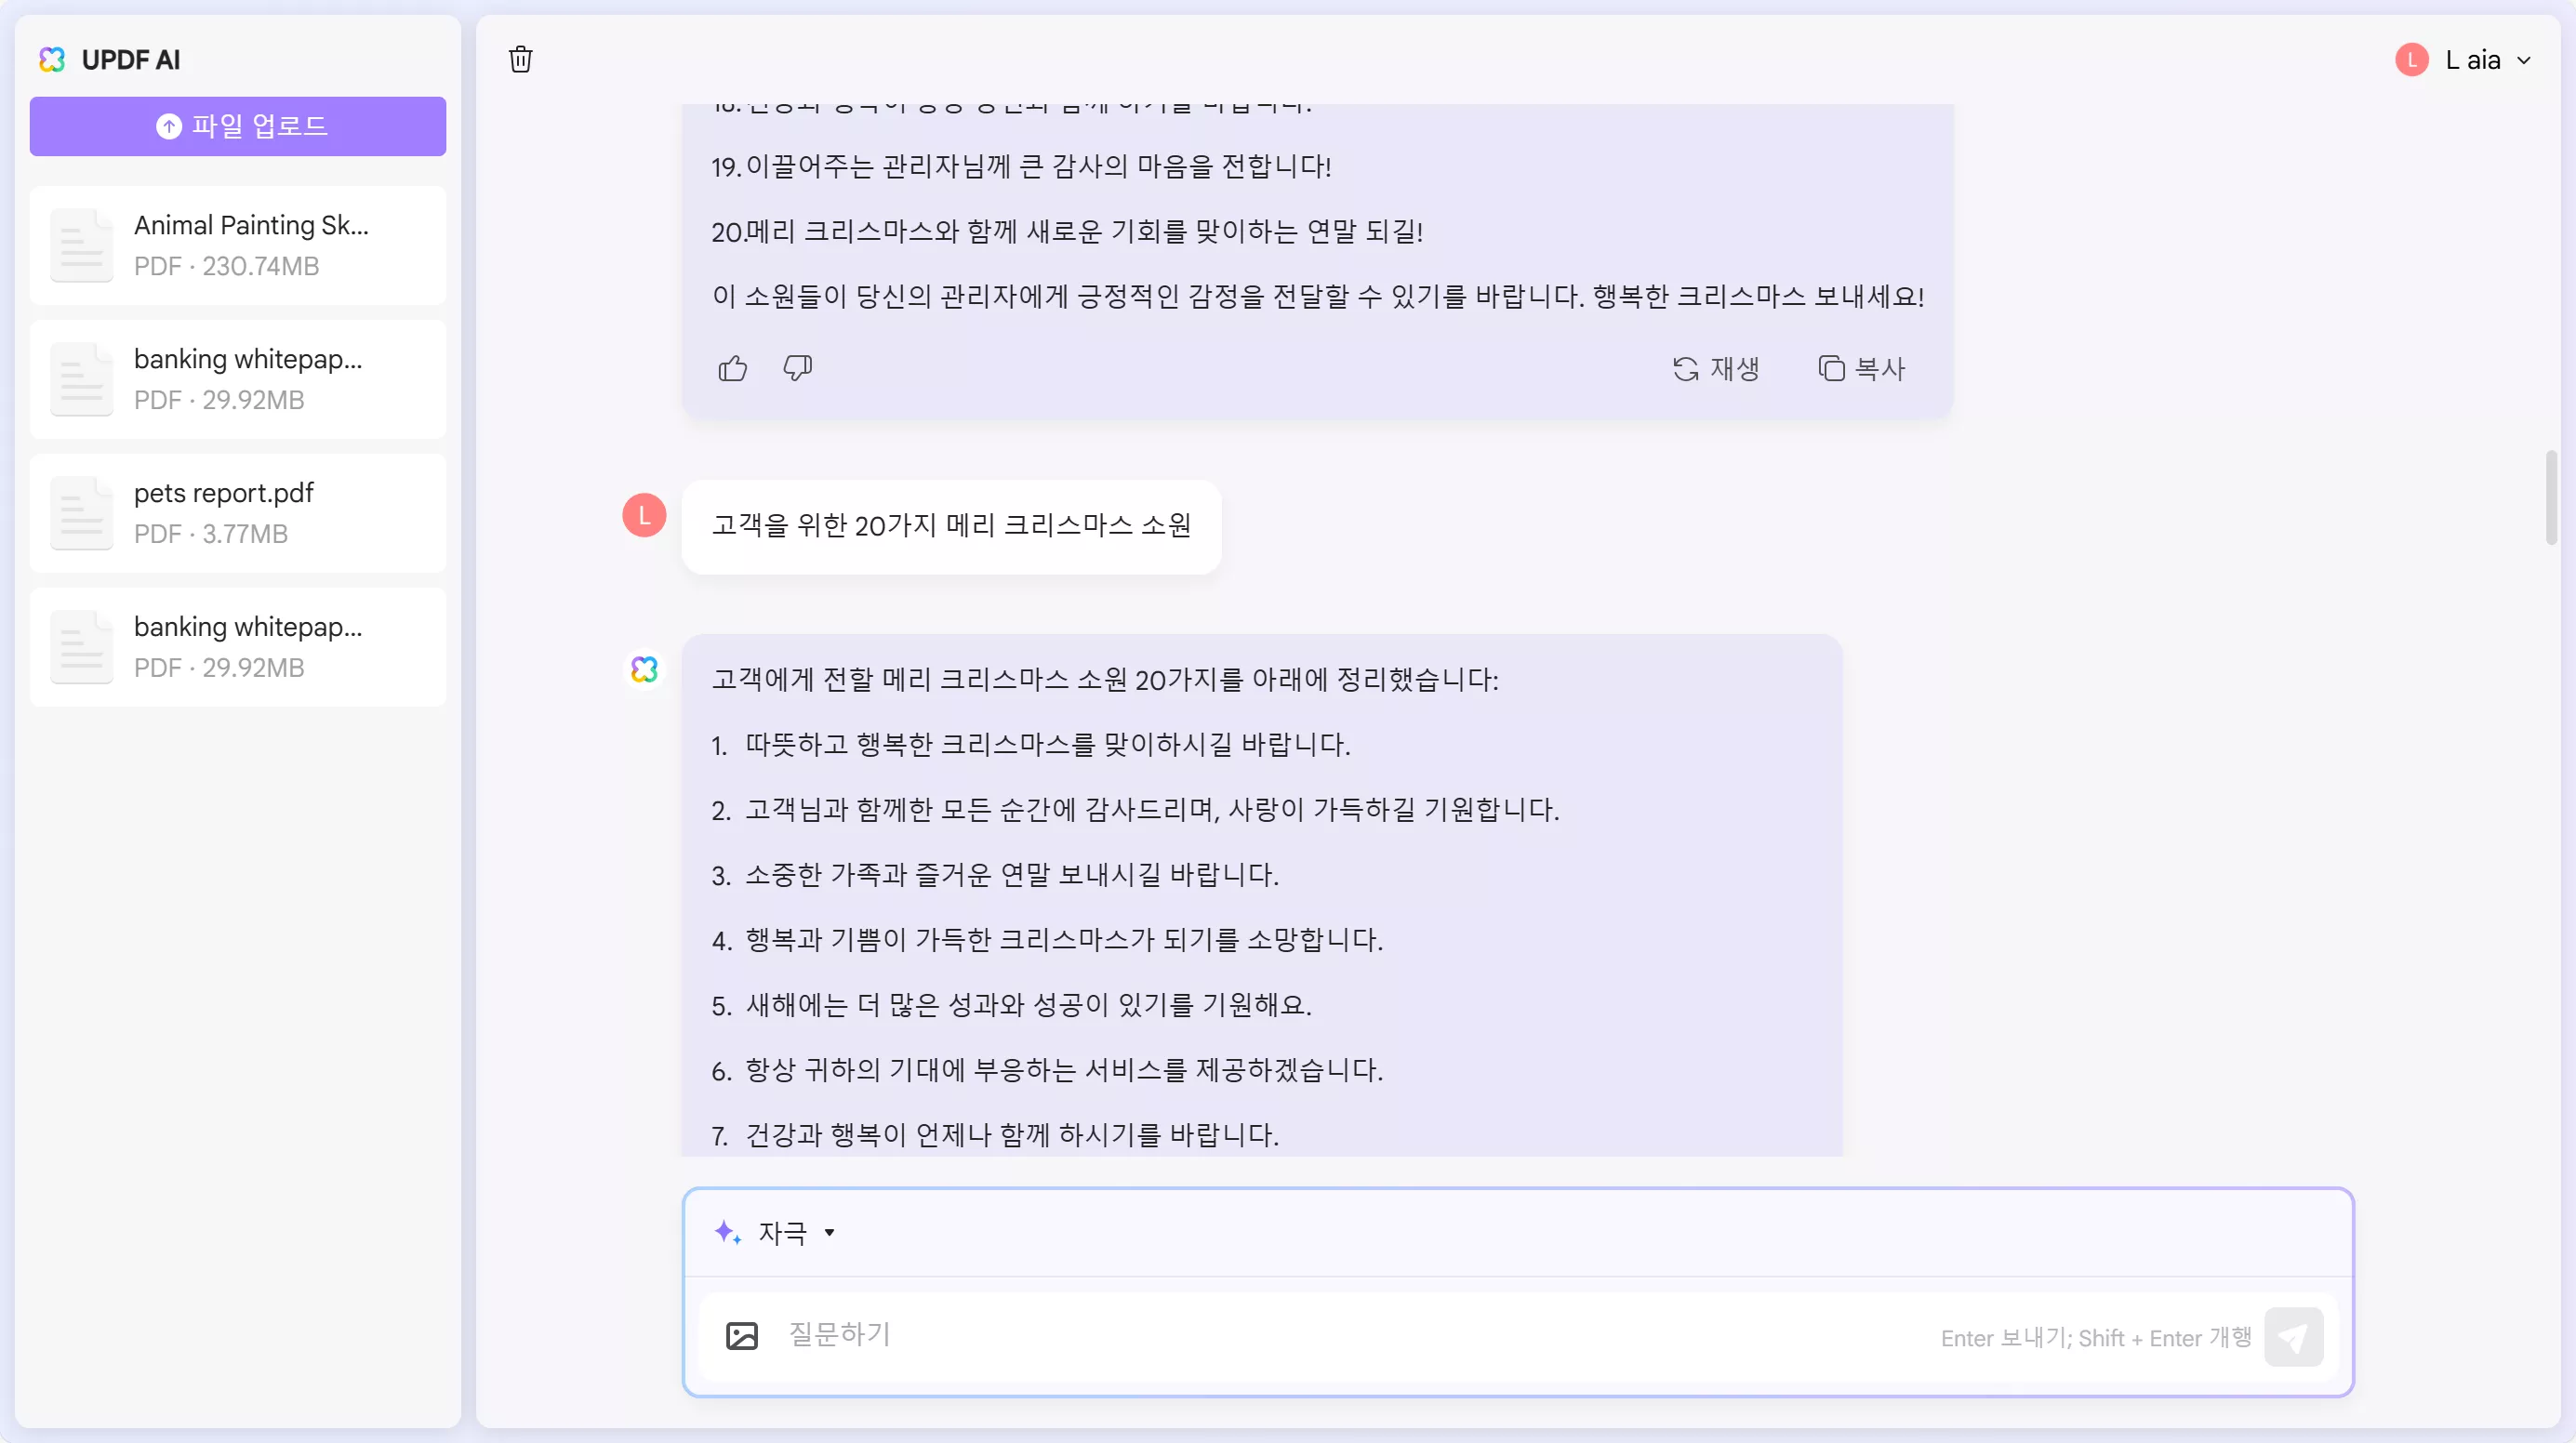The height and width of the screenshot is (1443, 2576).
Task: Click the thumbs up icon on response
Action: click(733, 369)
